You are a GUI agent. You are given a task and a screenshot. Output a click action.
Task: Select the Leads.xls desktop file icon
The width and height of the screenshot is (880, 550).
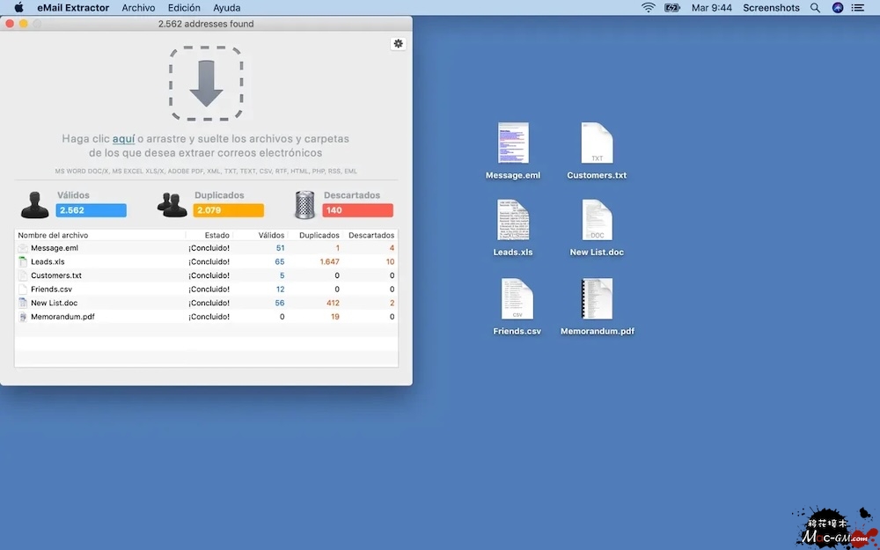[512, 221]
